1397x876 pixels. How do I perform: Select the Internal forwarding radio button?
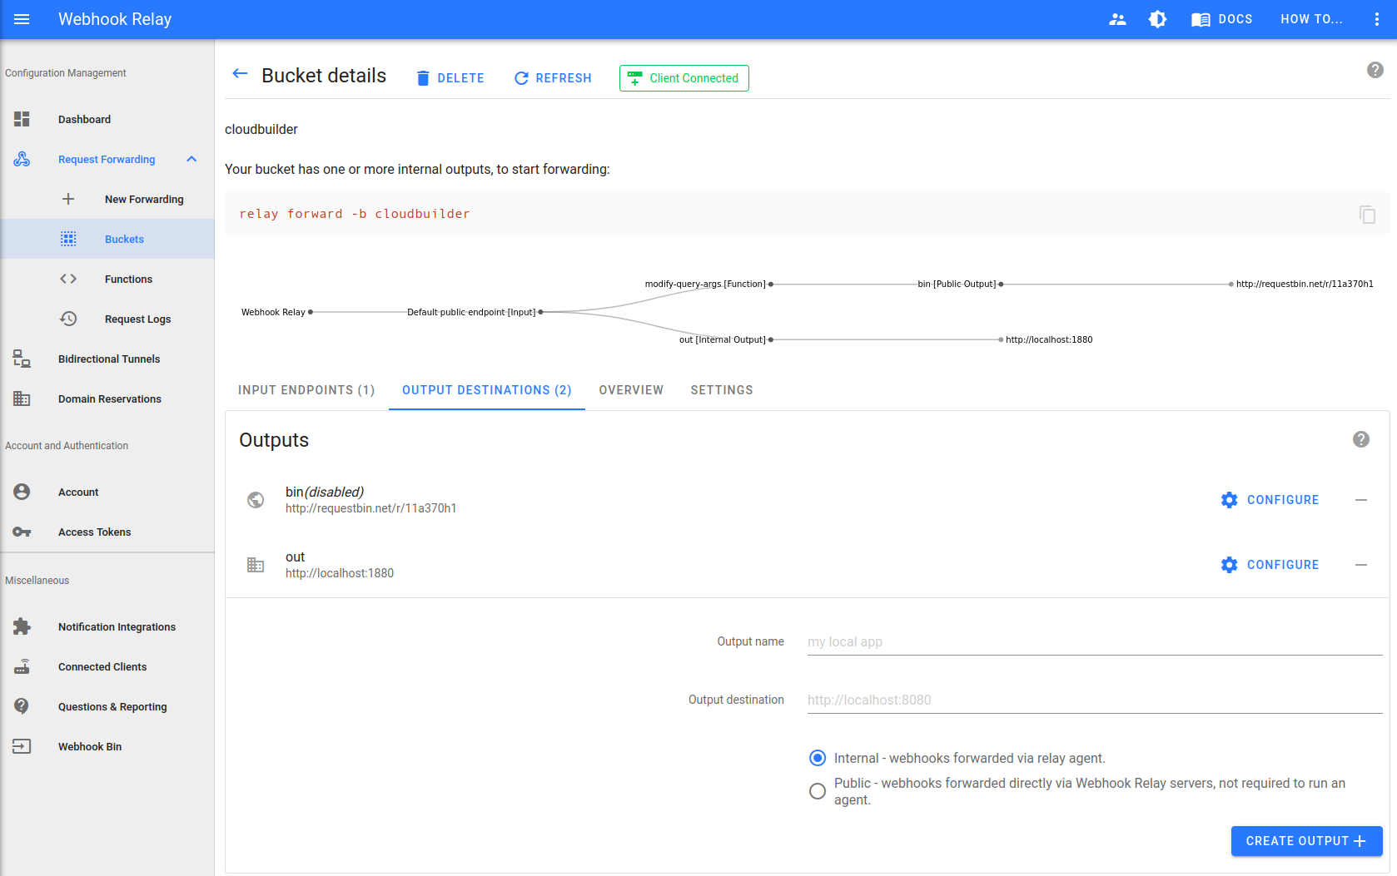click(x=817, y=758)
